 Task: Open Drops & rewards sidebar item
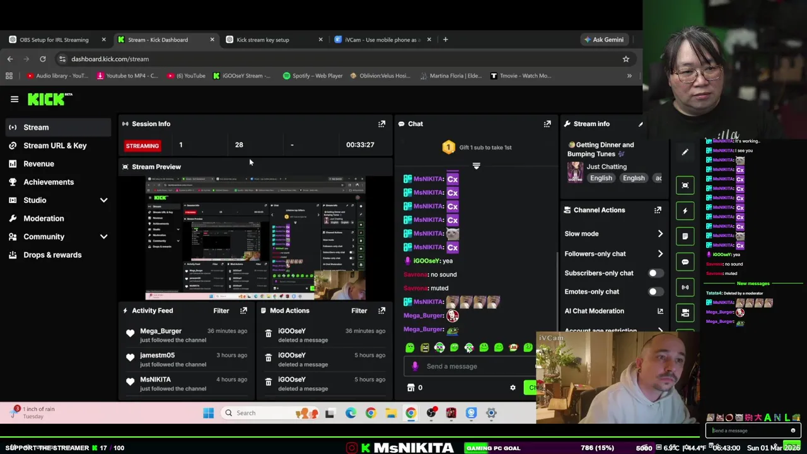tap(59, 255)
